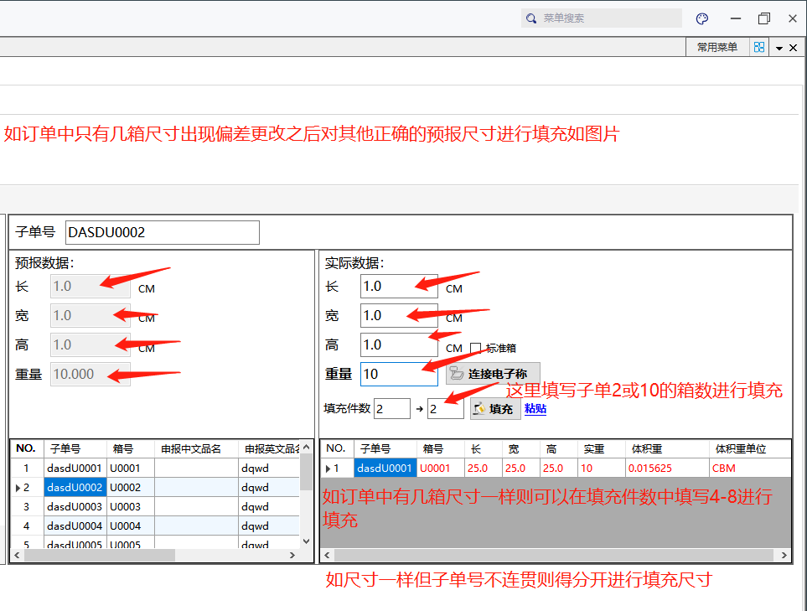Click right arrow of right table horizontal scrollbar
The image size is (807, 611).
click(x=784, y=555)
